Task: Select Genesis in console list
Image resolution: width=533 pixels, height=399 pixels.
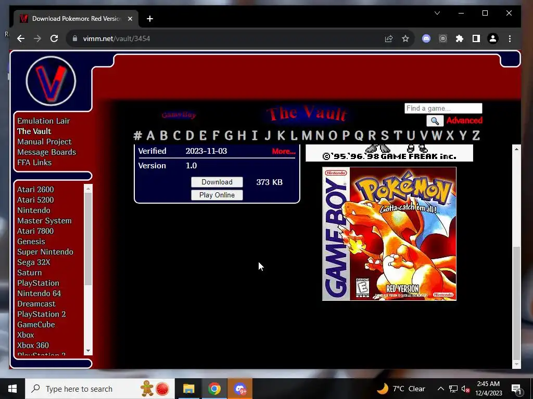Action: tap(31, 242)
